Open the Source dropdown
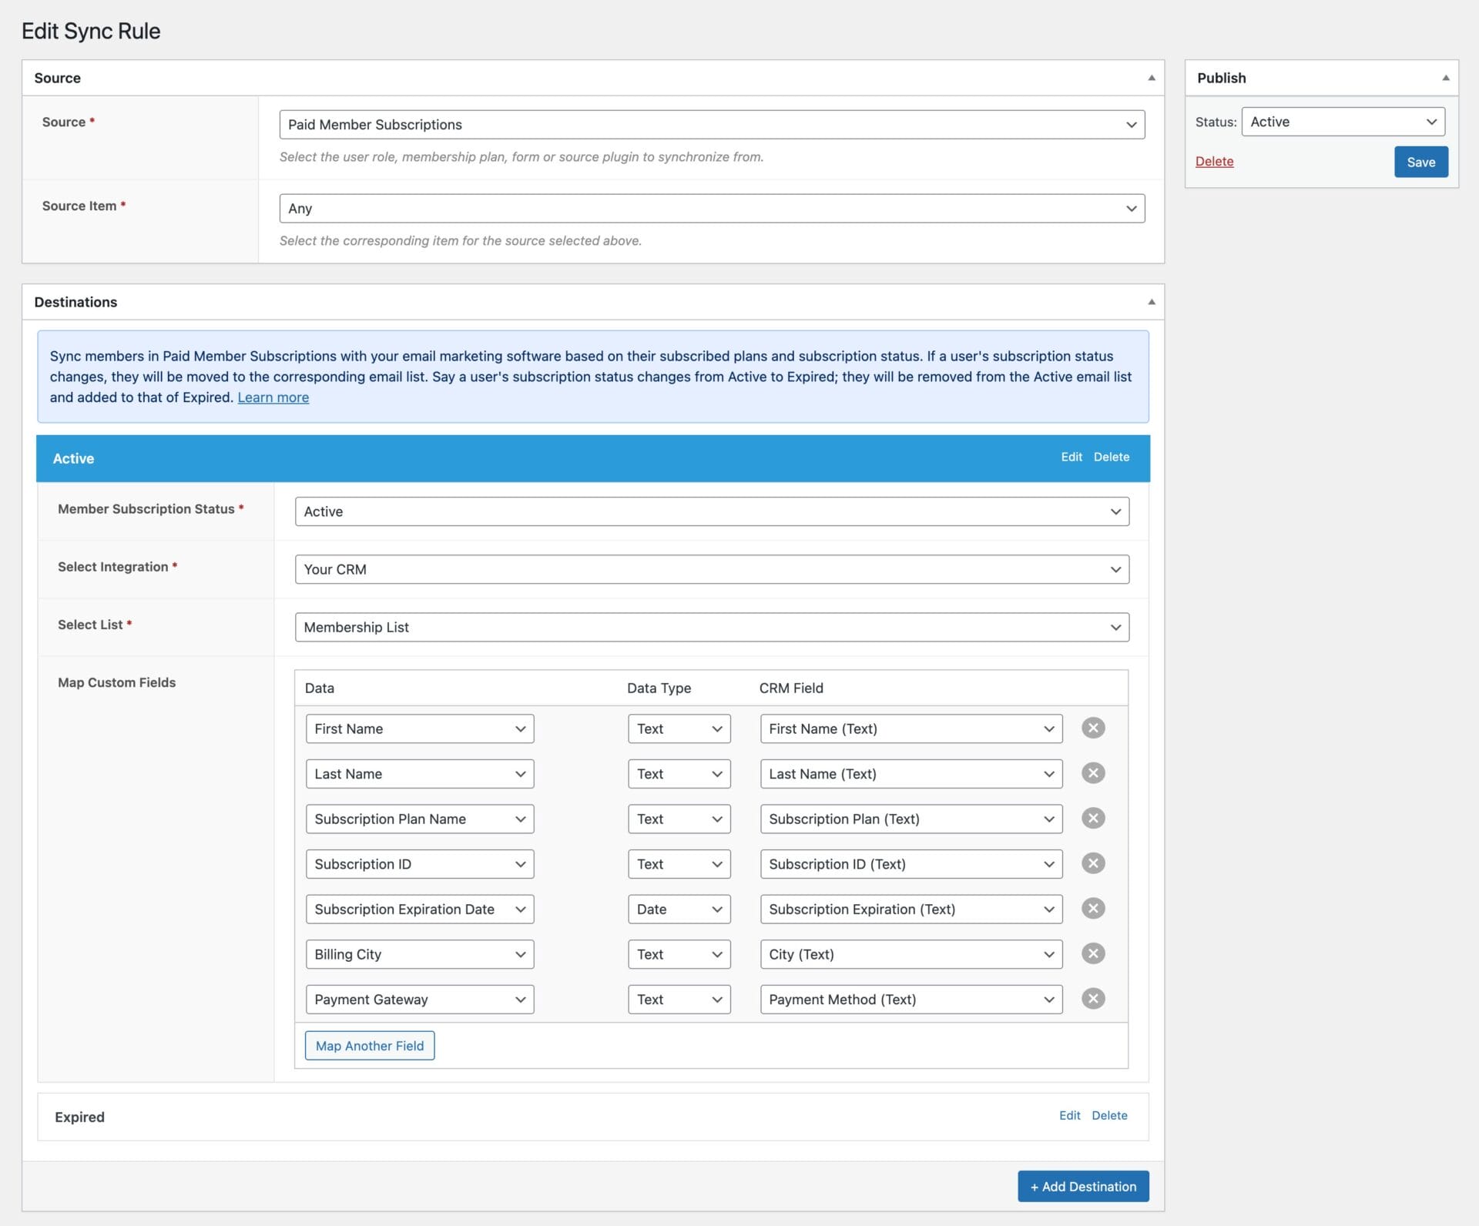Viewport: 1479px width, 1226px height. pyautogui.click(x=712, y=125)
